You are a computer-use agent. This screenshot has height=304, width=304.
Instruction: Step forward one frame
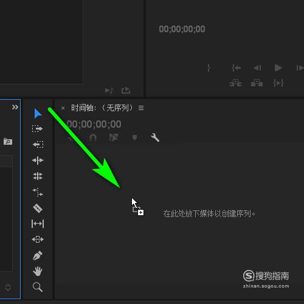pos(300,68)
